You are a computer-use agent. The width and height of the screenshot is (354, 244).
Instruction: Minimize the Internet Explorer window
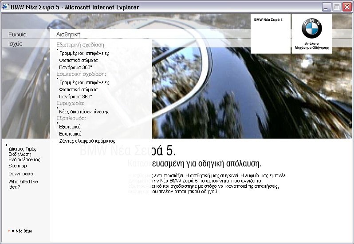[326, 7]
